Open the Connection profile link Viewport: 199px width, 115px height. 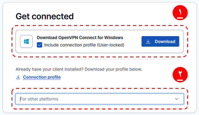[42, 77]
